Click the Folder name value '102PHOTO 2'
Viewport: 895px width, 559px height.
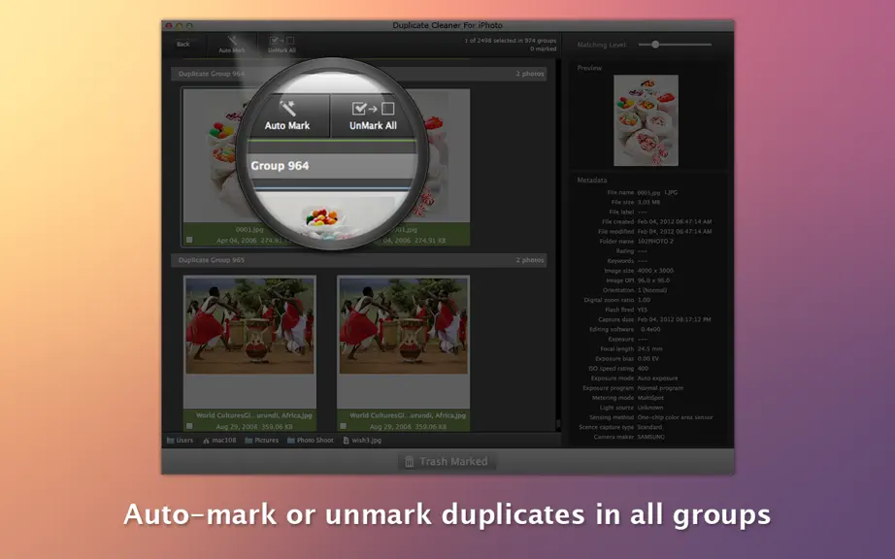click(655, 242)
